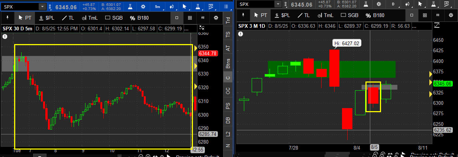The image size is (458, 157).
Task: Open chart settings gear in left chart header
Action: coord(143,7)
